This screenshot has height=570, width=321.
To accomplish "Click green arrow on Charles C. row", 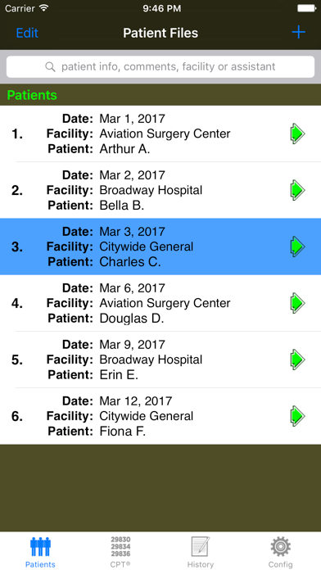I will point(297,247).
